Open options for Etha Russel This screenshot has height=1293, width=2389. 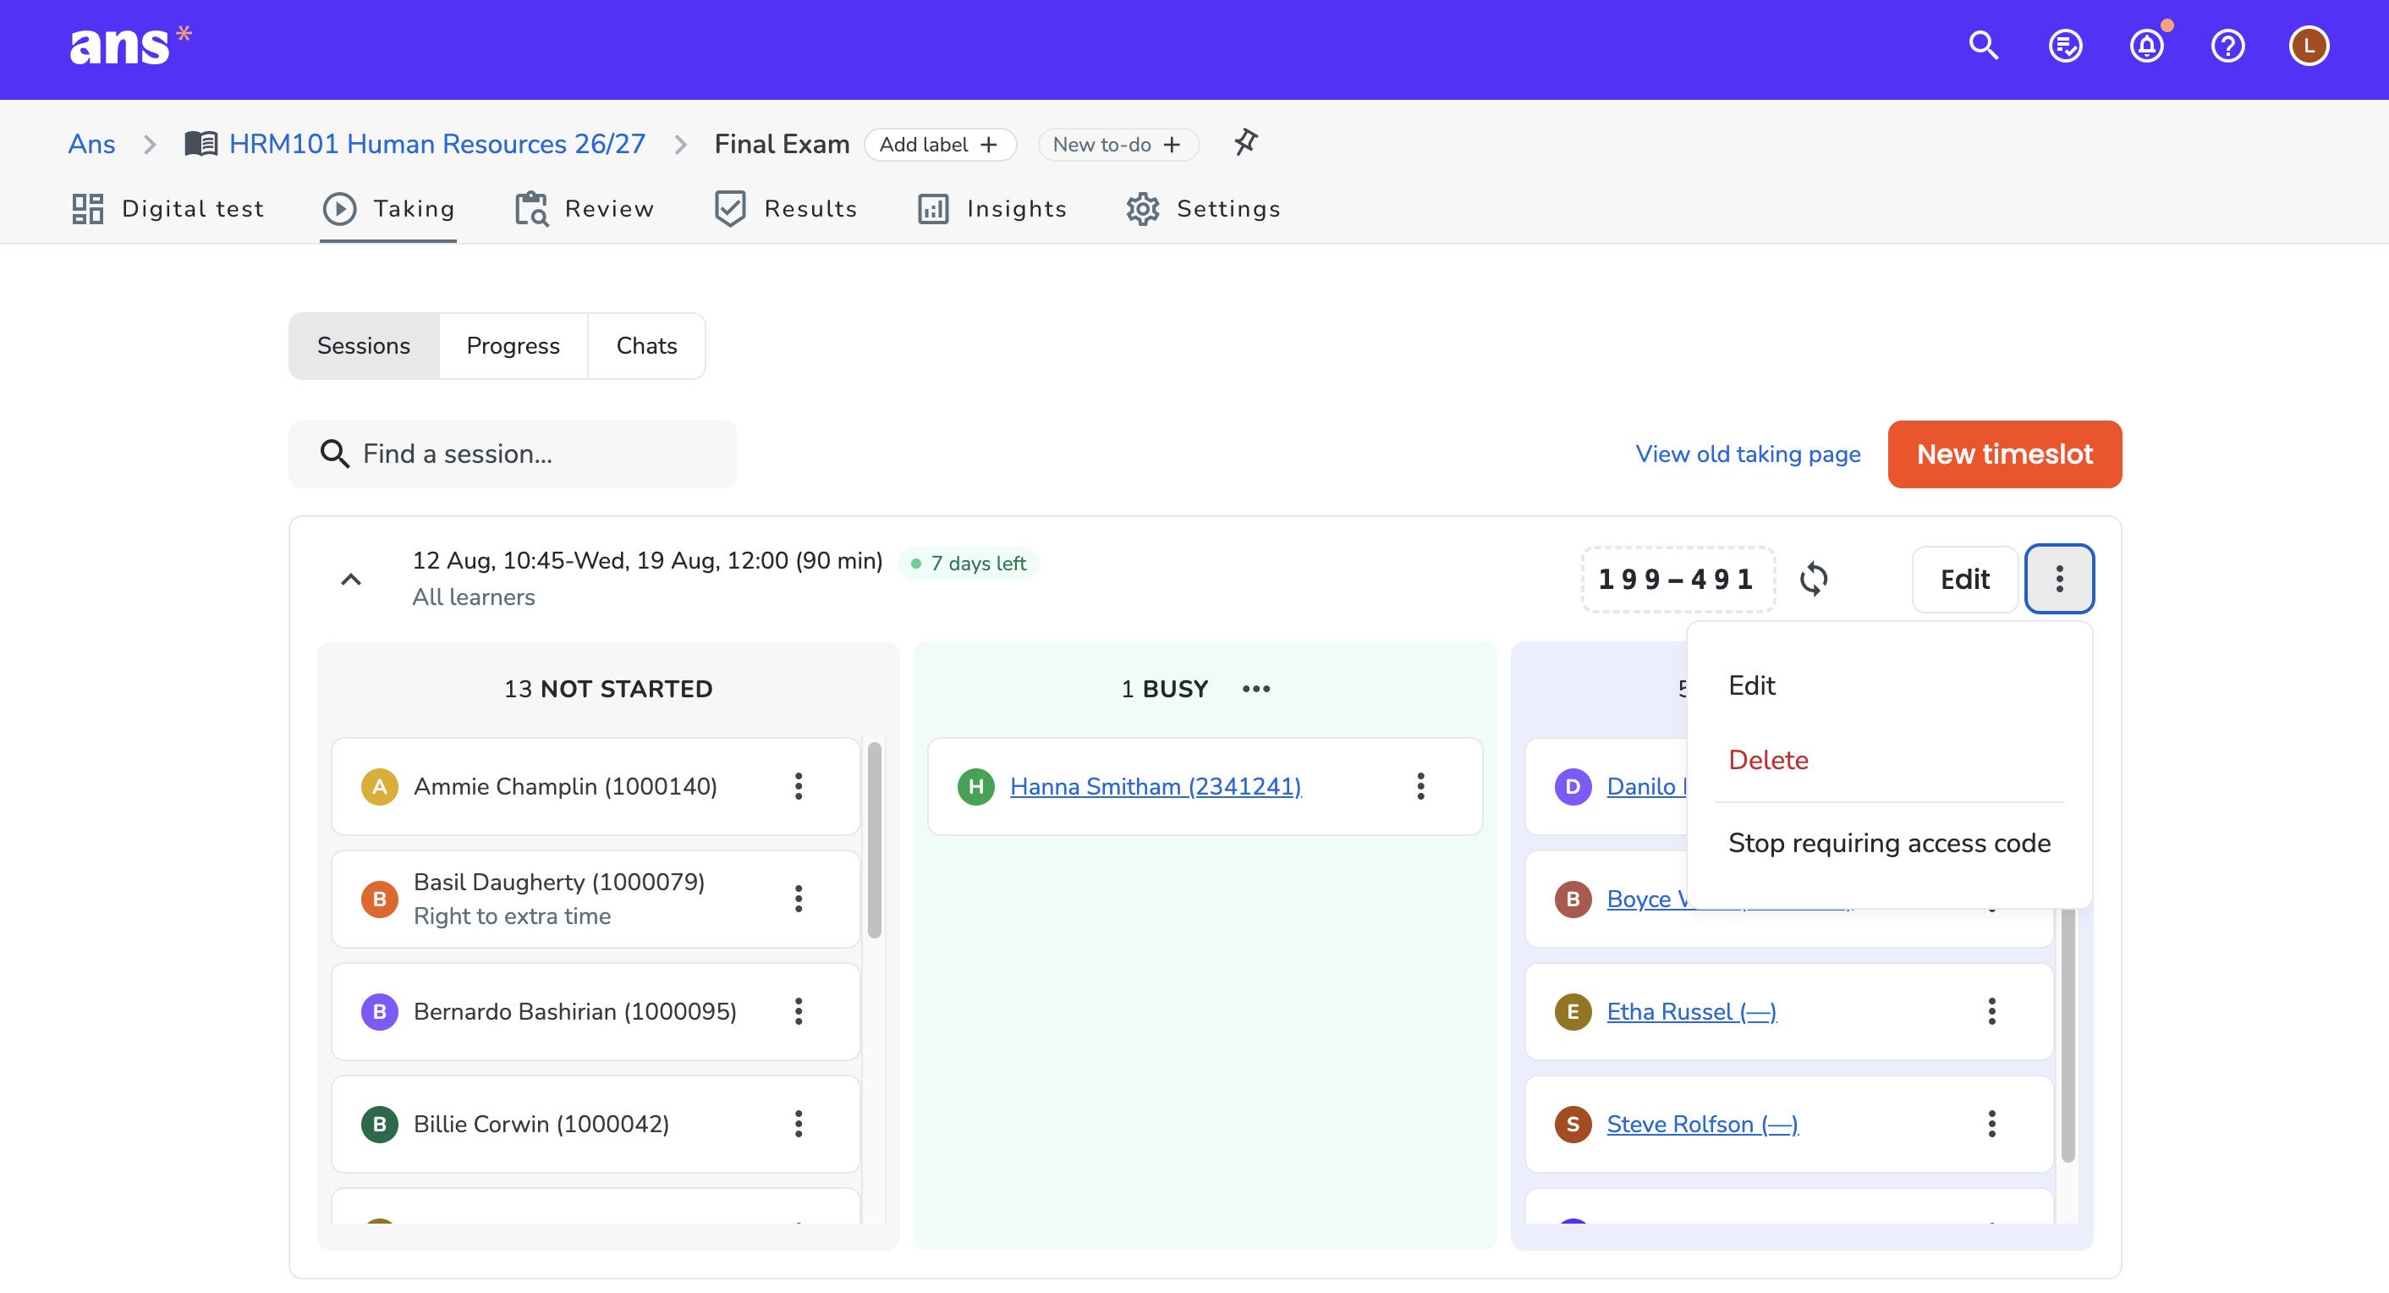coord(1992,1011)
